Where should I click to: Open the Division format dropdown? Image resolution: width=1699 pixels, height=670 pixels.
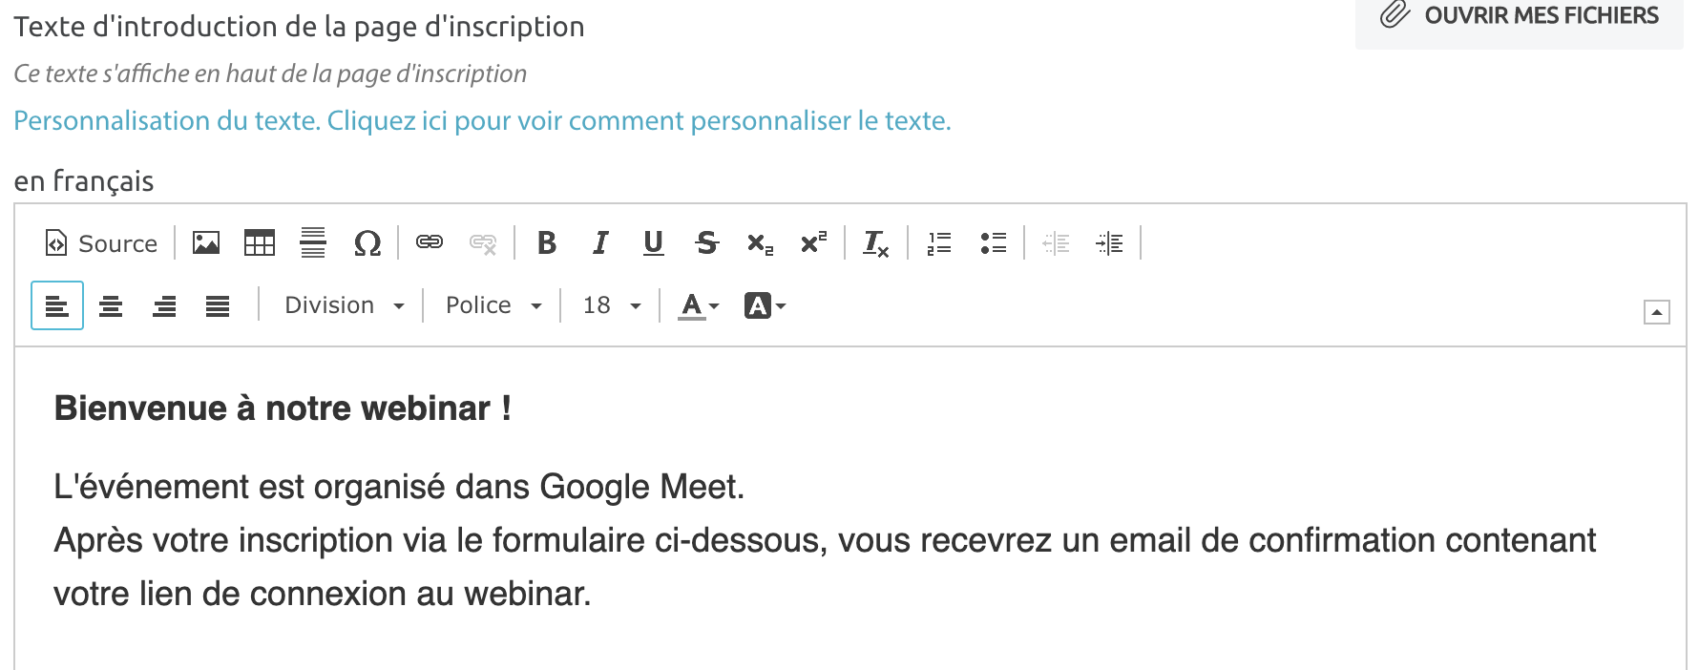[345, 305]
